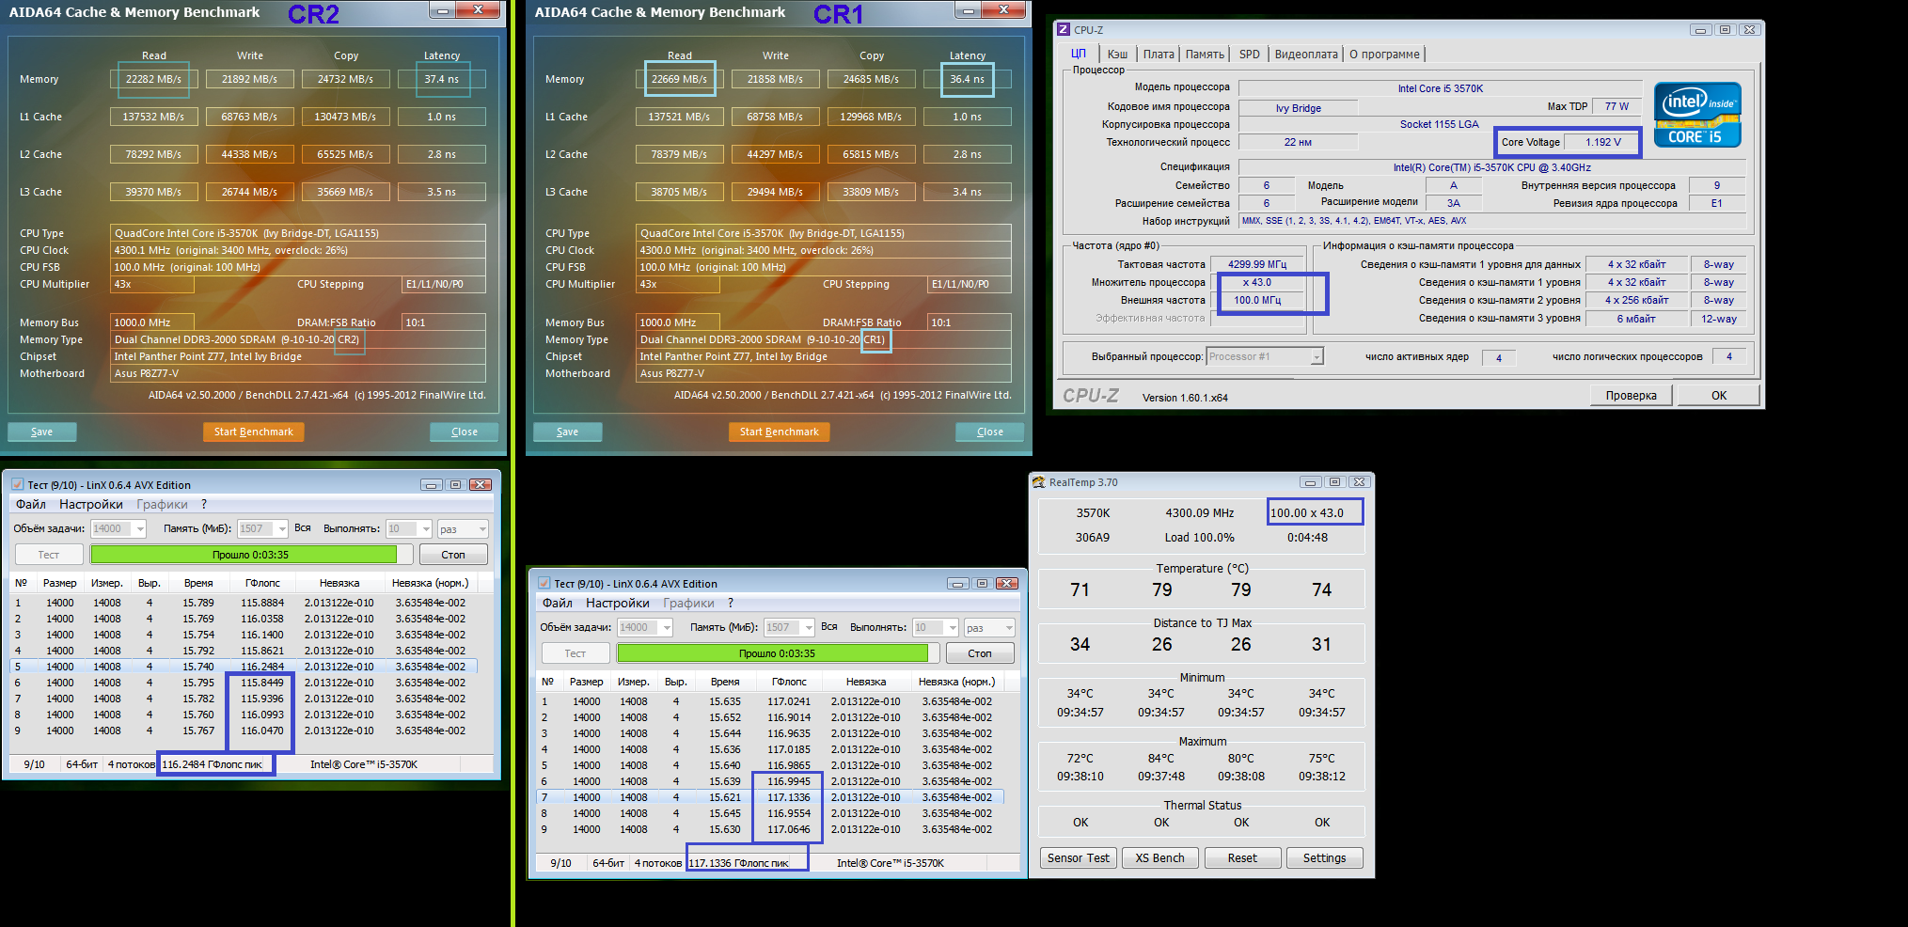Launch XS Bench in RealTemp
Viewport: 1908px width, 927px height.
click(1160, 858)
